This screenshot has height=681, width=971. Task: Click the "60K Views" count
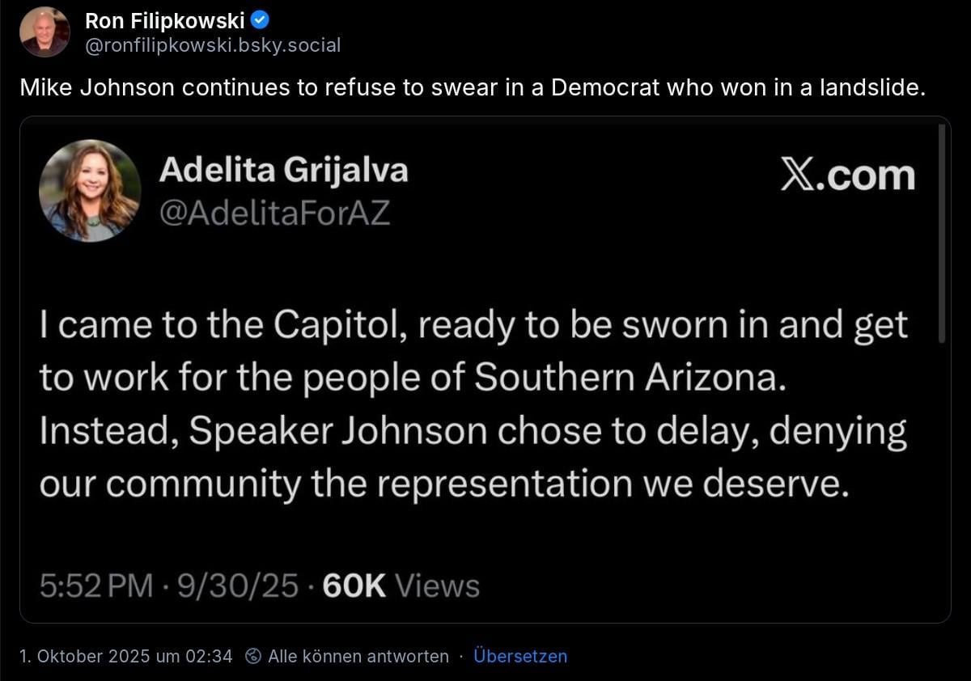click(x=401, y=586)
